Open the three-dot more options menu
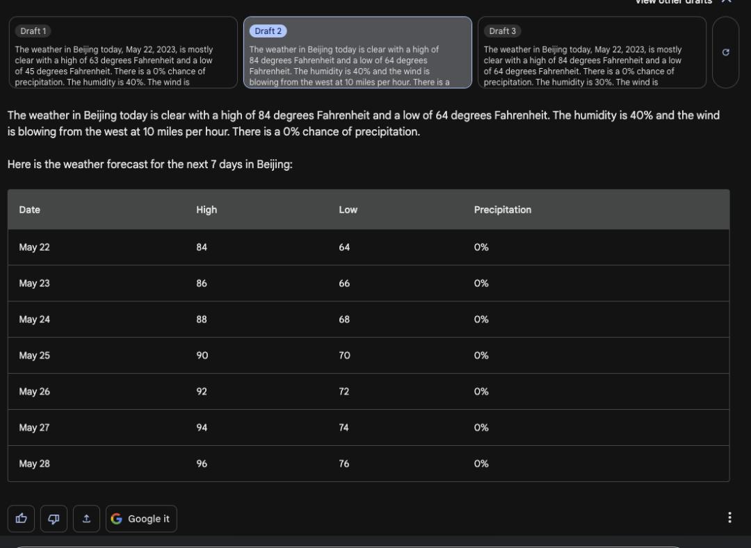The height and width of the screenshot is (548, 751). click(729, 517)
